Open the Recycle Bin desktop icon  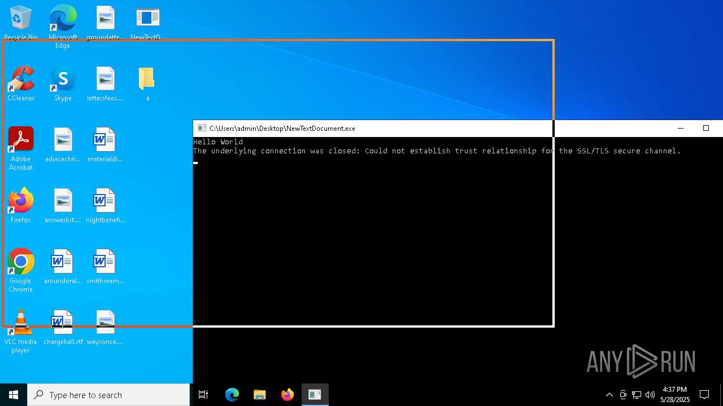(21, 23)
